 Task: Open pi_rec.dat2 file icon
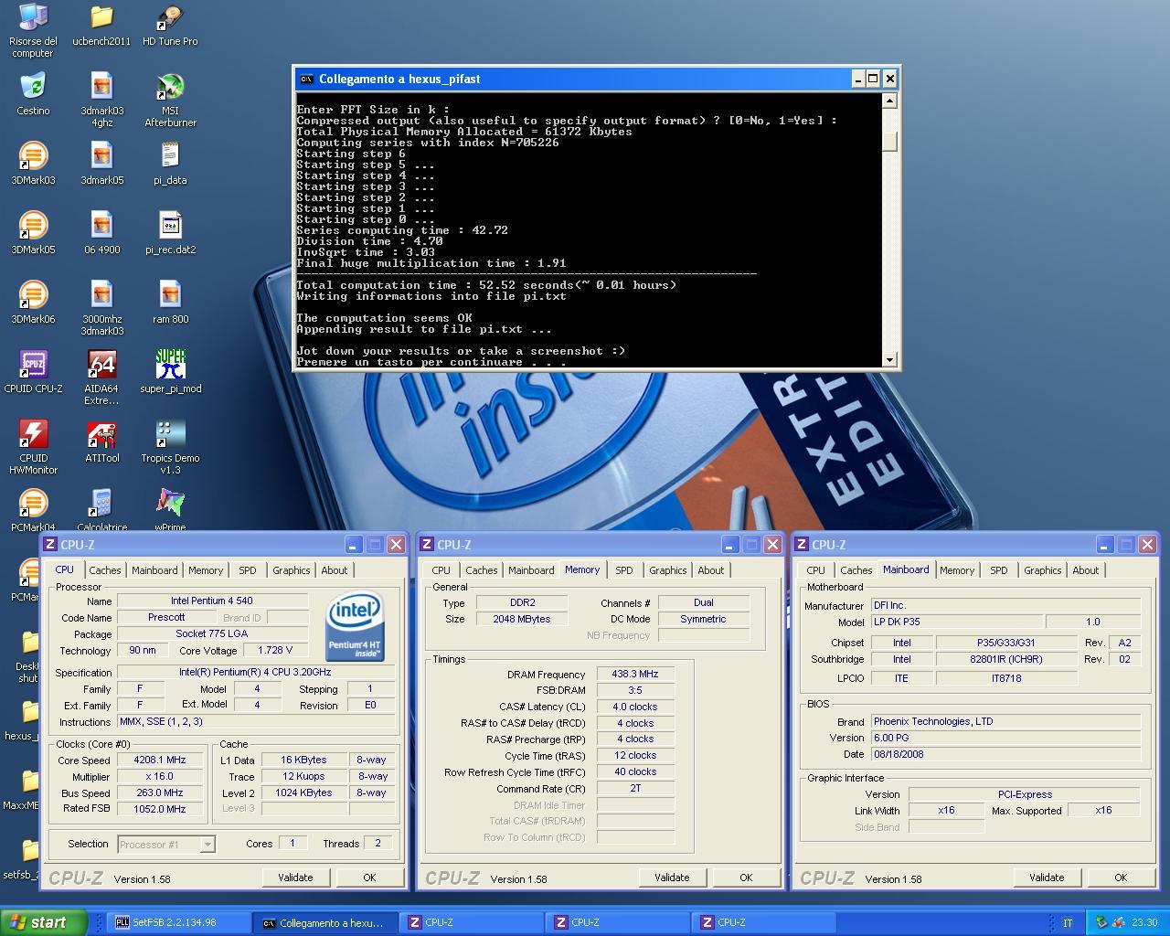[x=170, y=233]
